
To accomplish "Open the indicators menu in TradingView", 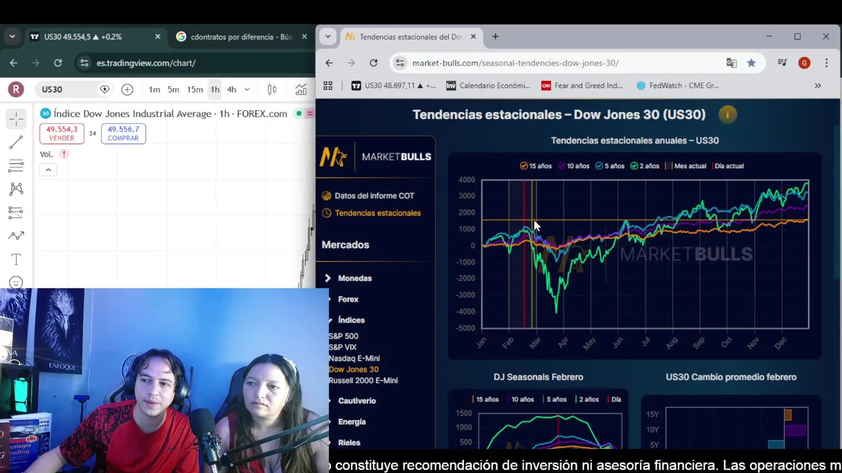I will [x=301, y=89].
